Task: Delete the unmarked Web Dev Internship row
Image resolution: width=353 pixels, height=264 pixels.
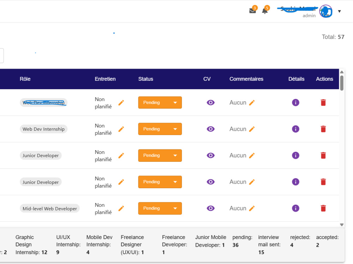Action: point(323,129)
